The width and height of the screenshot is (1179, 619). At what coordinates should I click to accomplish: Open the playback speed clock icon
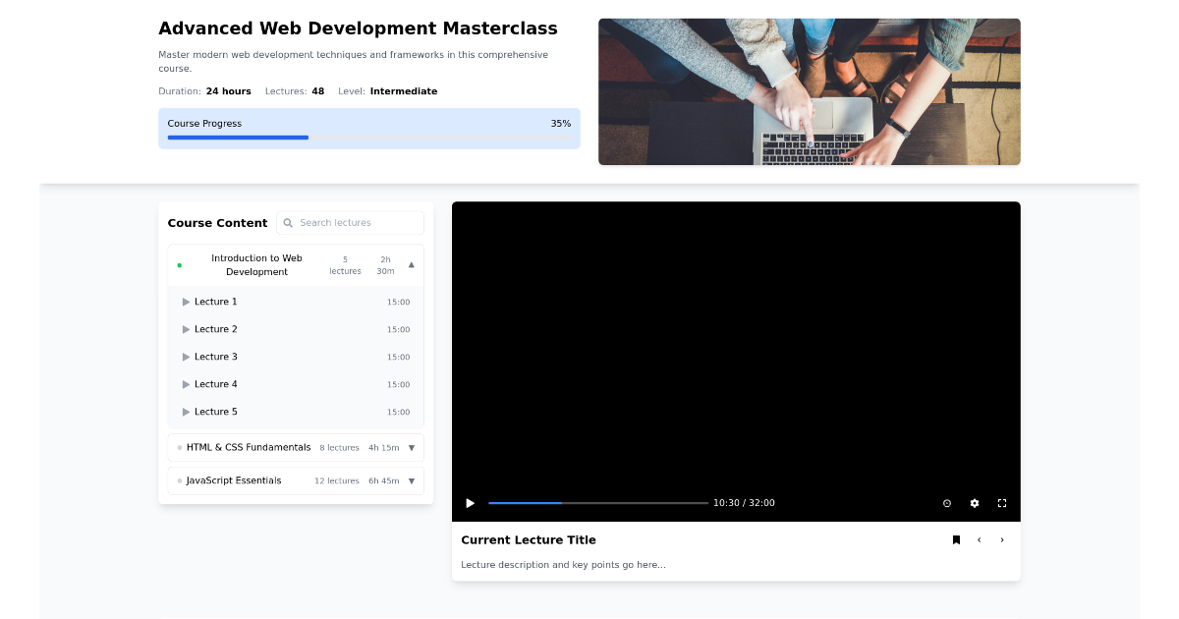pyautogui.click(x=947, y=503)
